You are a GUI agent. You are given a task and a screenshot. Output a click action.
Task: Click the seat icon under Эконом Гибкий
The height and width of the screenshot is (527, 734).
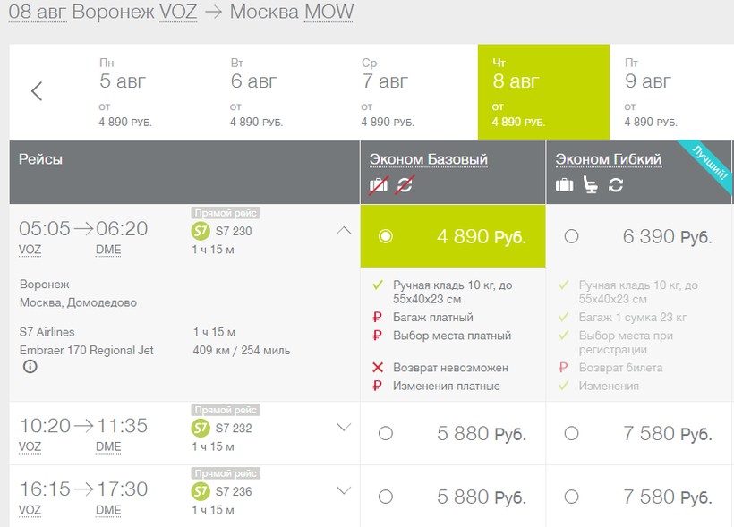[x=590, y=185]
